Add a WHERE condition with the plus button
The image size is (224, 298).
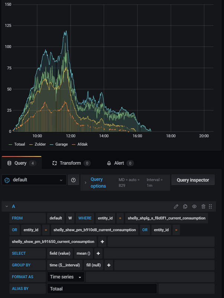102,241
